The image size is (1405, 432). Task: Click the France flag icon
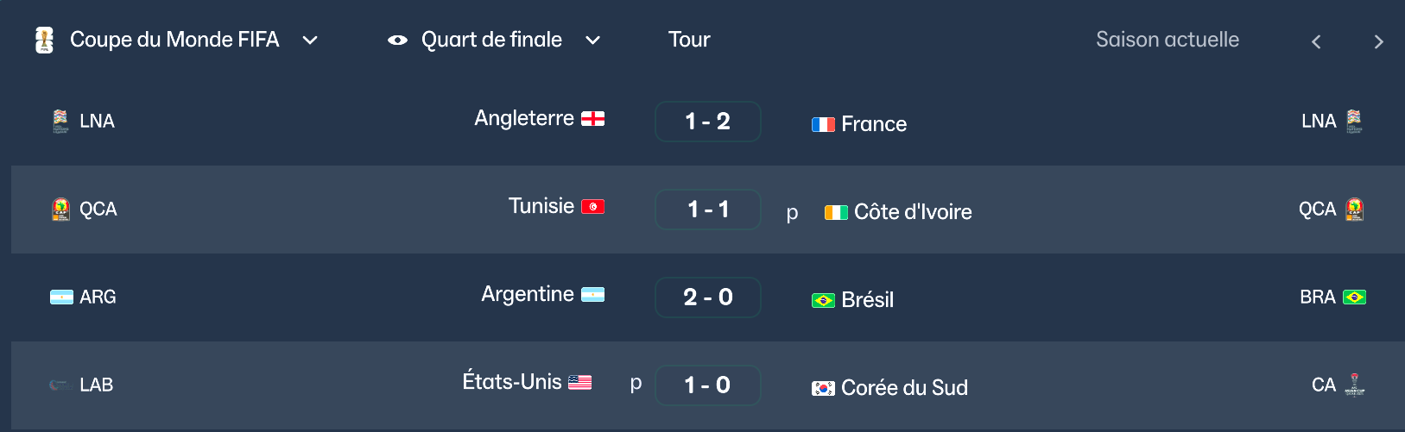pyautogui.click(x=823, y=124)
